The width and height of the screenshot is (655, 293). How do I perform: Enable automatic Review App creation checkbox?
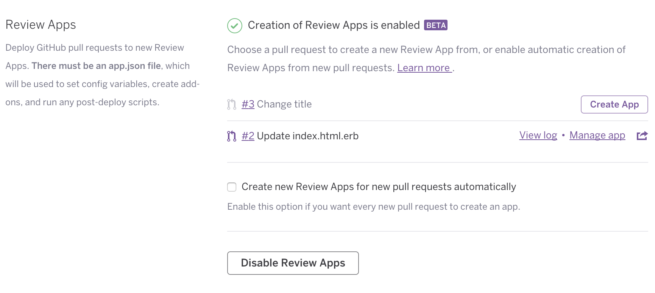(232, 187)
